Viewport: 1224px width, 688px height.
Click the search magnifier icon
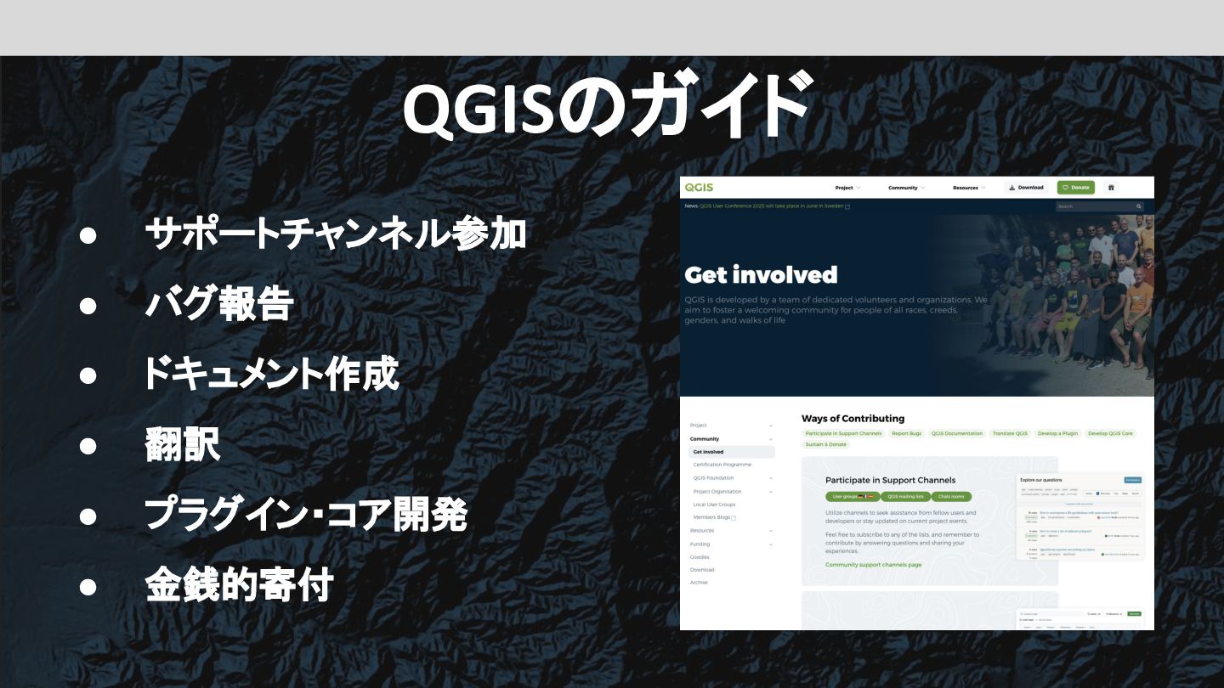pyautogui.click(x=1139, y=206)
